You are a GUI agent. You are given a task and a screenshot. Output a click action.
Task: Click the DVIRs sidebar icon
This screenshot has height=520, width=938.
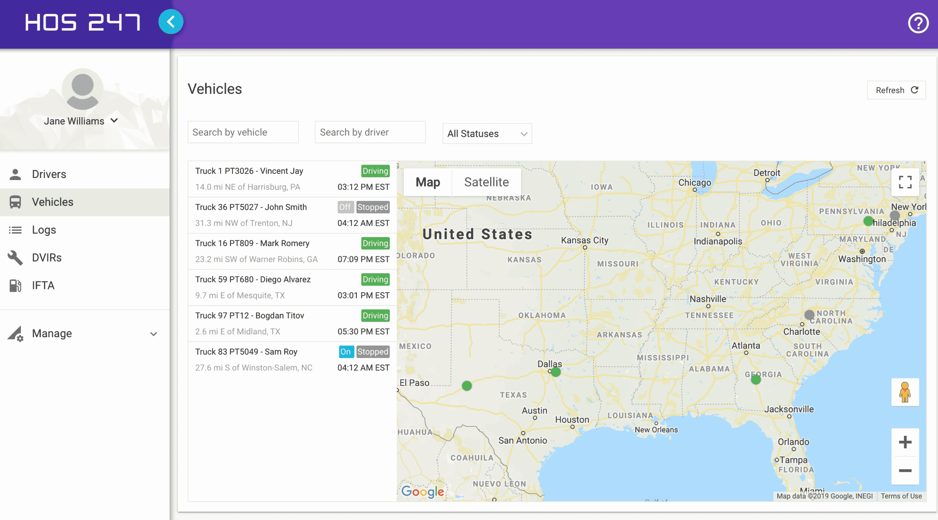[17, 257]
